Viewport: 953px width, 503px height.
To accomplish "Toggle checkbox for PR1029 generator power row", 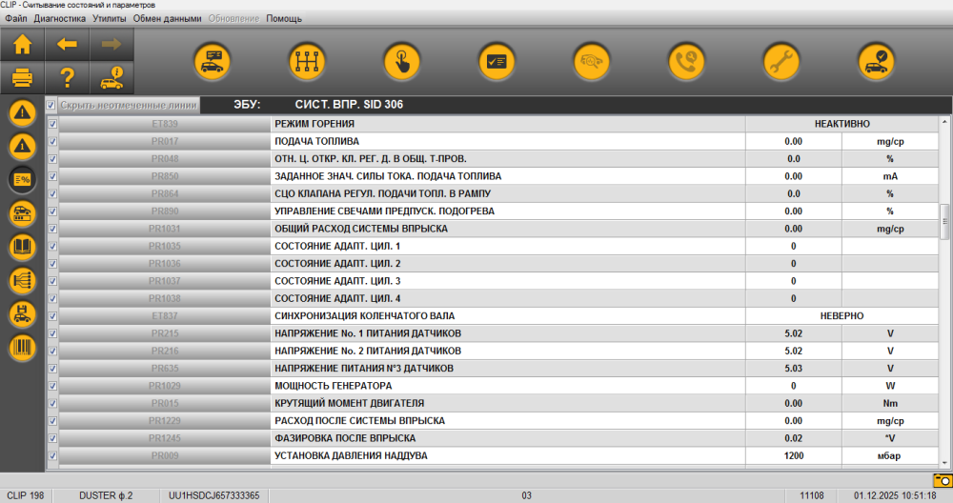I will (52, 386).
